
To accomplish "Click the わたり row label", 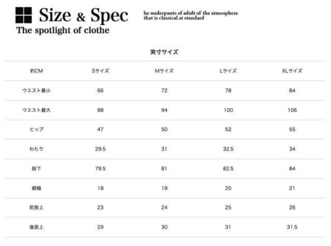I will point(36,149).
